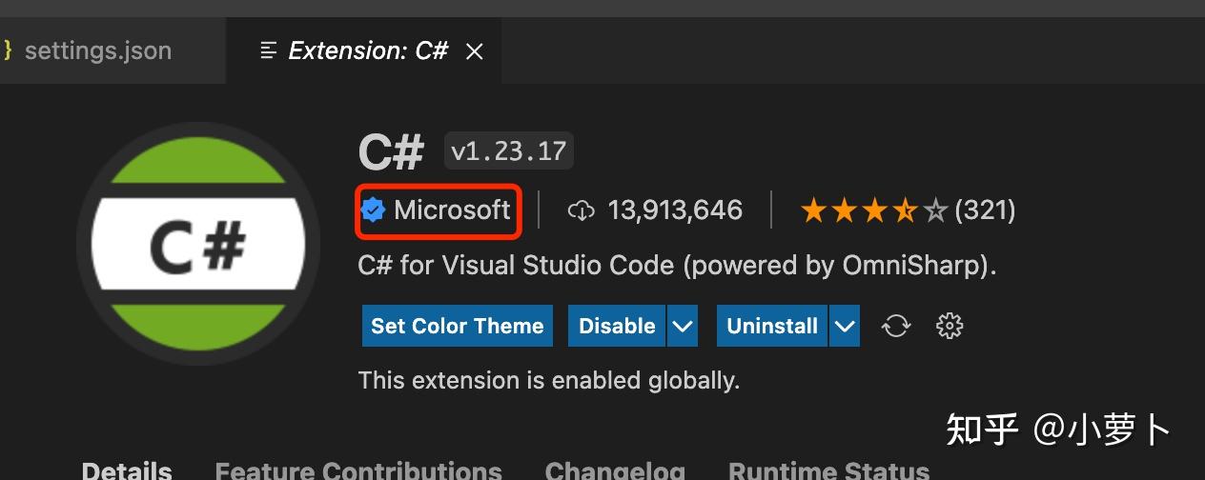Click the cloud download count icon
Screen dimensions: 1205x480
[581, 210]
